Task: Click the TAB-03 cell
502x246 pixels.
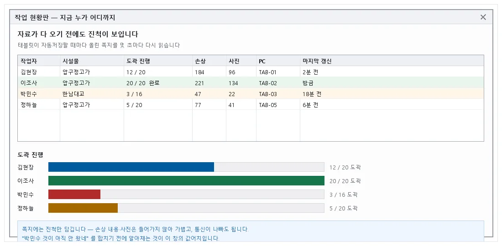Action: [278, 94]
